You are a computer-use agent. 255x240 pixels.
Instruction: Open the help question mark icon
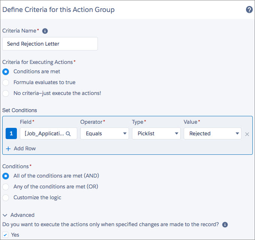[249, 10]
